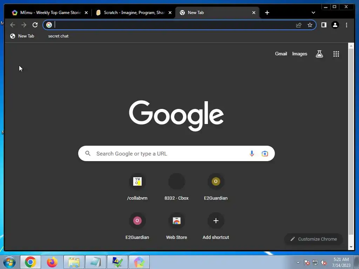Show hidden system tray icons
This screenshot has width=359, height=269.
(298, 263)
